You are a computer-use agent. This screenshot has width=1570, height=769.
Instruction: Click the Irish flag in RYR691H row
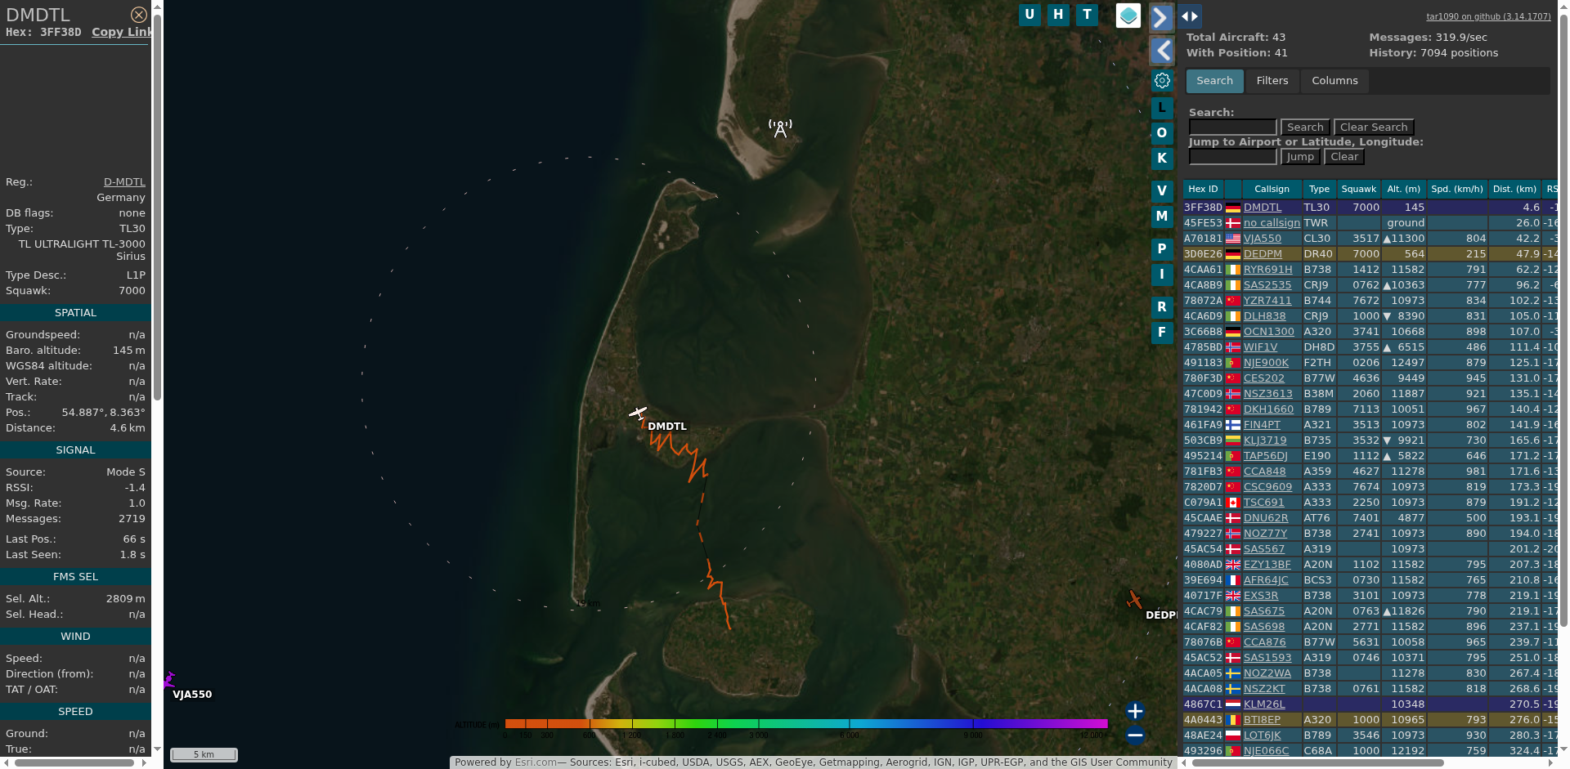pos(1233,270)
